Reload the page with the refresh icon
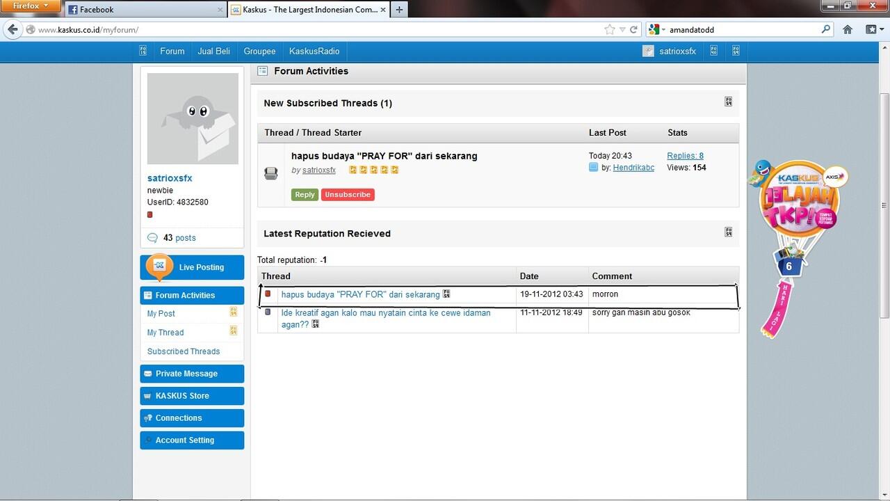 point(633,29)
